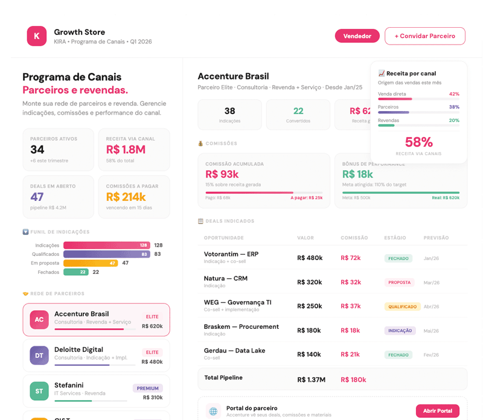The height and width of the screenshot is (420, 489).
Task: Click the AC avatar for Accenture Brasil
Action: [39, 320]
